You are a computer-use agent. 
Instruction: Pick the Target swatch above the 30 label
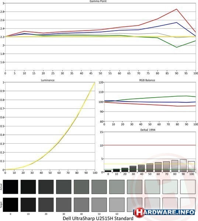click(x=64, y=205)
